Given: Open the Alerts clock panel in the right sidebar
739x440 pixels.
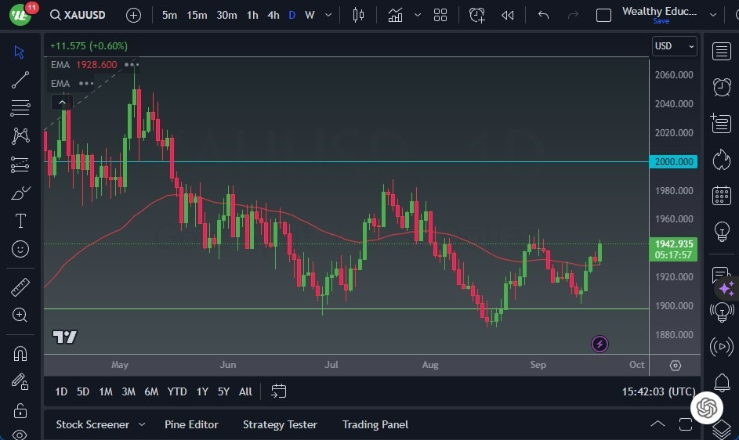Looking at the screenshot, I should click(722, 87).
